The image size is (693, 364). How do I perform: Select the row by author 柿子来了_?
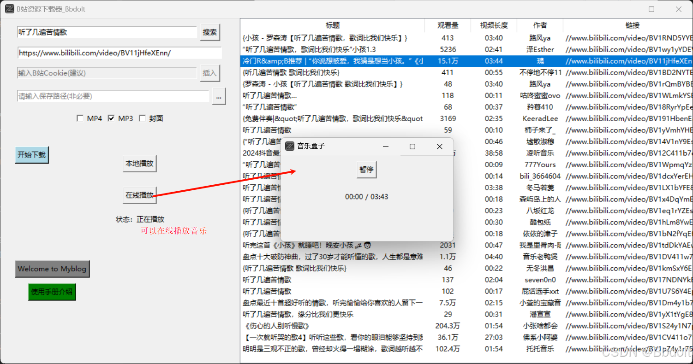point(466,130)
